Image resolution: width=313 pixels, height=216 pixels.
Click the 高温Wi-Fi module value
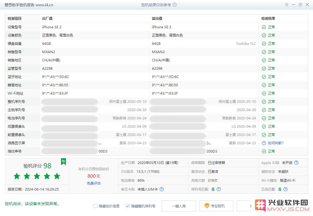pyautogui.click(x=287, y=180)
